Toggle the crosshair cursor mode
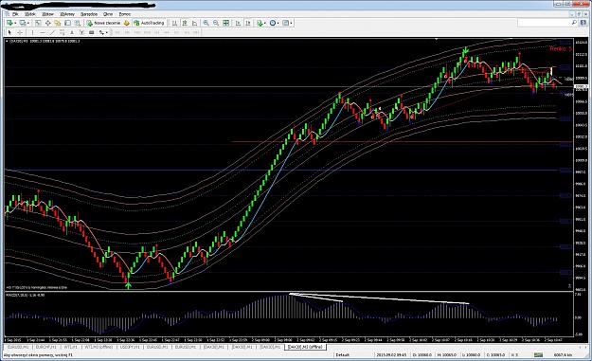Viewport: 592px width, 361px height. pyautogui.click(x=20, y=32)
